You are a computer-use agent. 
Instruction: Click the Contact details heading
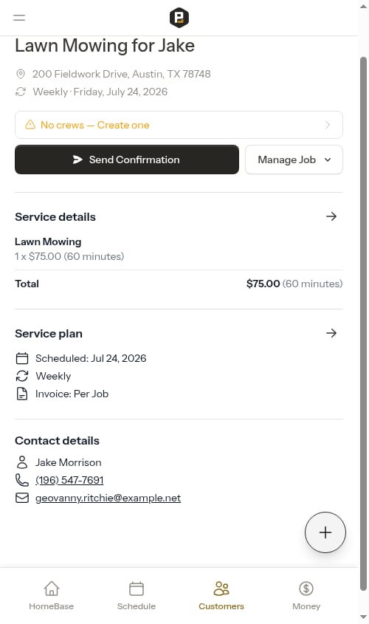pyautogui.click(x=58, y=441)
